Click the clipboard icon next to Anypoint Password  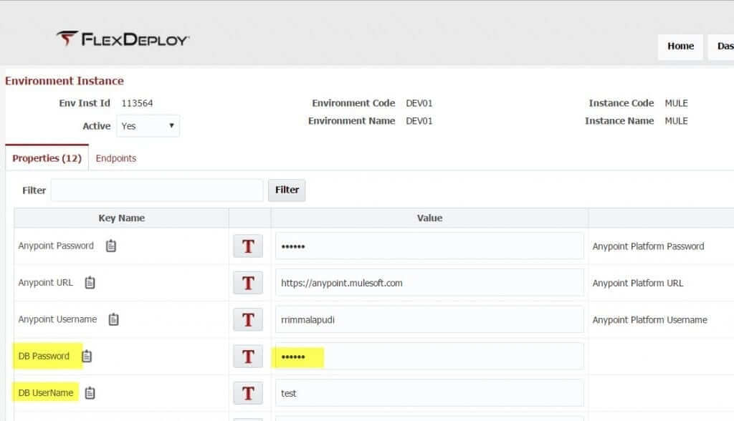(x=111, y=246)
